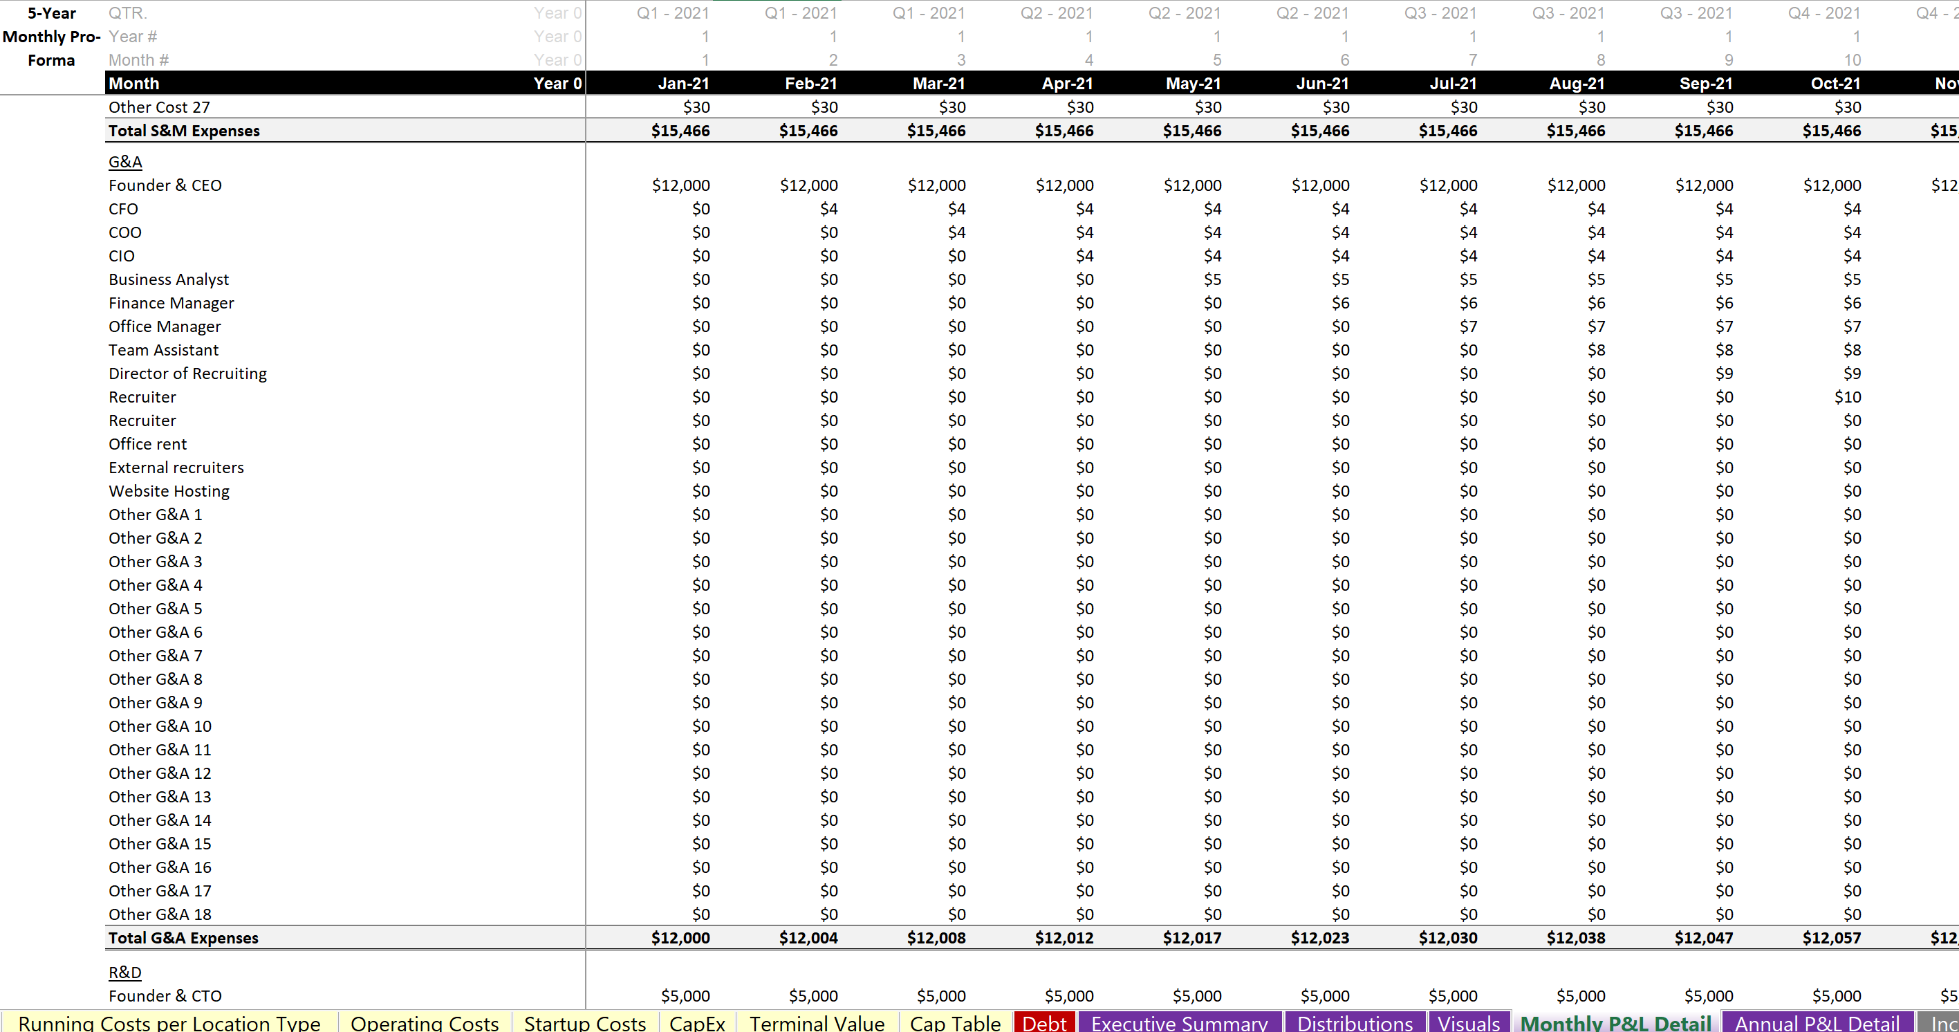Click the Aug-21 Team Assistant $8 cell
This screenshot has width=1959, height=1032.
point(1596,351)
